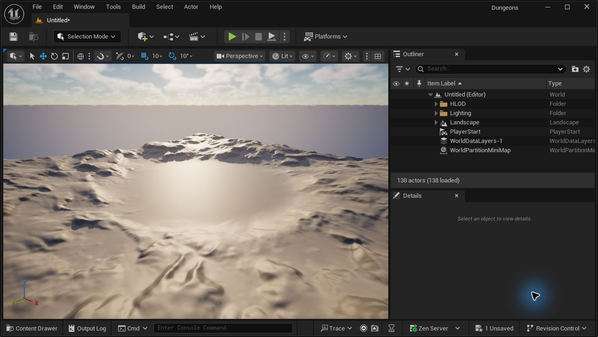This screenshot has height=337, width=598.
Task: Open the Selection Mode dropdown
Action: click(x=87, y=37)
